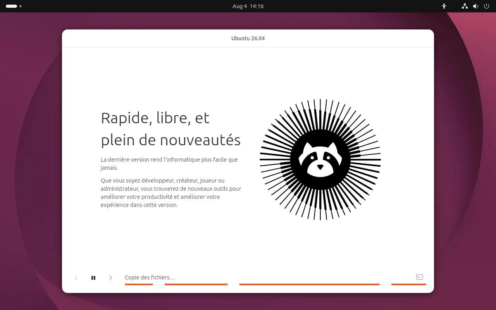Open the power menu icon
Screen dimensions: 496x310
point(487,6)
